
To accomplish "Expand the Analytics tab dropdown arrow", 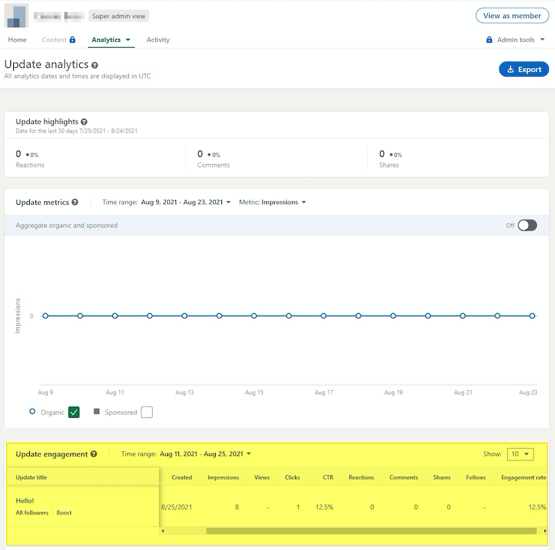I will [128, 40].
